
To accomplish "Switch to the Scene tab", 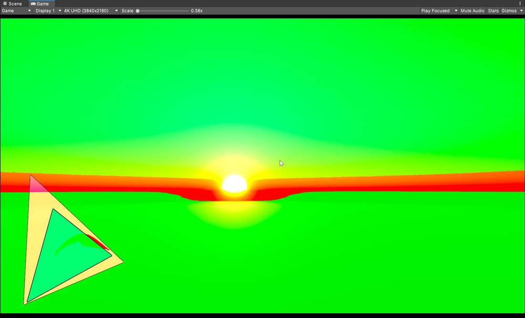I will [13, 3].
